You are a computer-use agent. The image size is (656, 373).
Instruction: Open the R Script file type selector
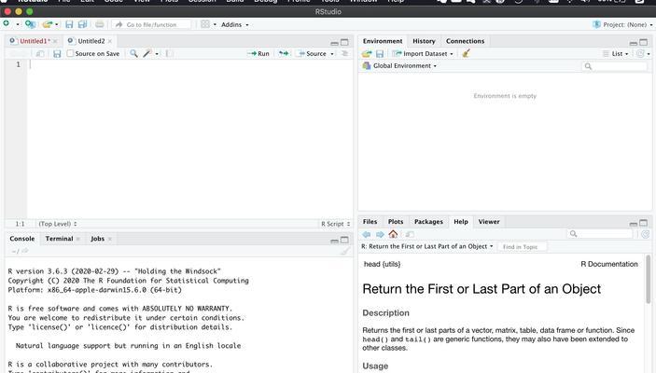coord(336,224)
